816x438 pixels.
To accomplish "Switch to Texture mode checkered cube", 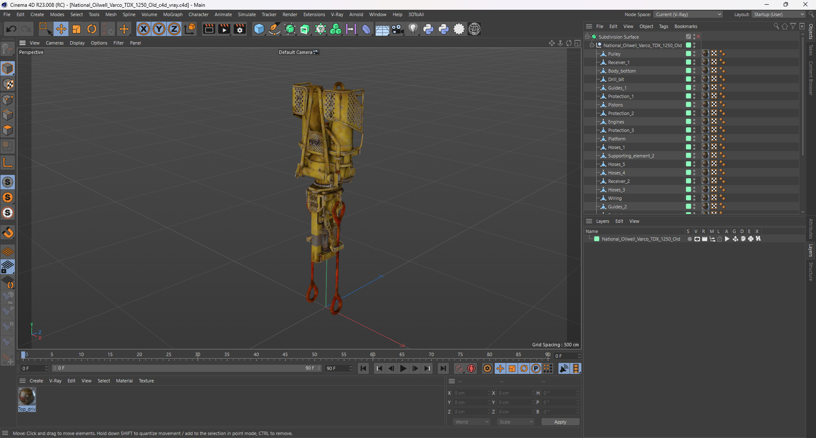I will coord(8,84).
